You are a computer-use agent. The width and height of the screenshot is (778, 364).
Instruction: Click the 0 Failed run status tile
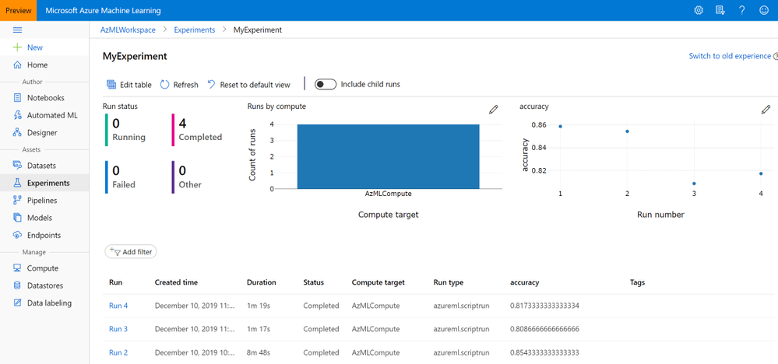tap(121, 177)
